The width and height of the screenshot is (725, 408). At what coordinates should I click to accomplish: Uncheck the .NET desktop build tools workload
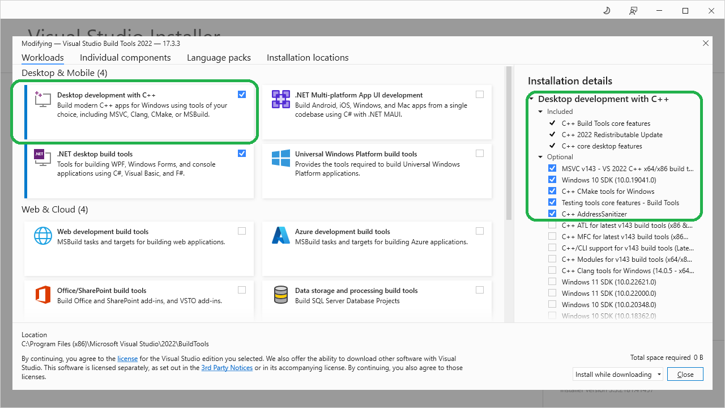click(x=242, y=153)
